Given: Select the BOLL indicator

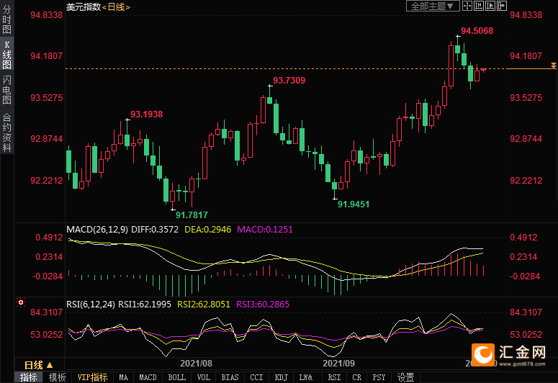Looking at the screenshot, I should (x=176, y=377).
